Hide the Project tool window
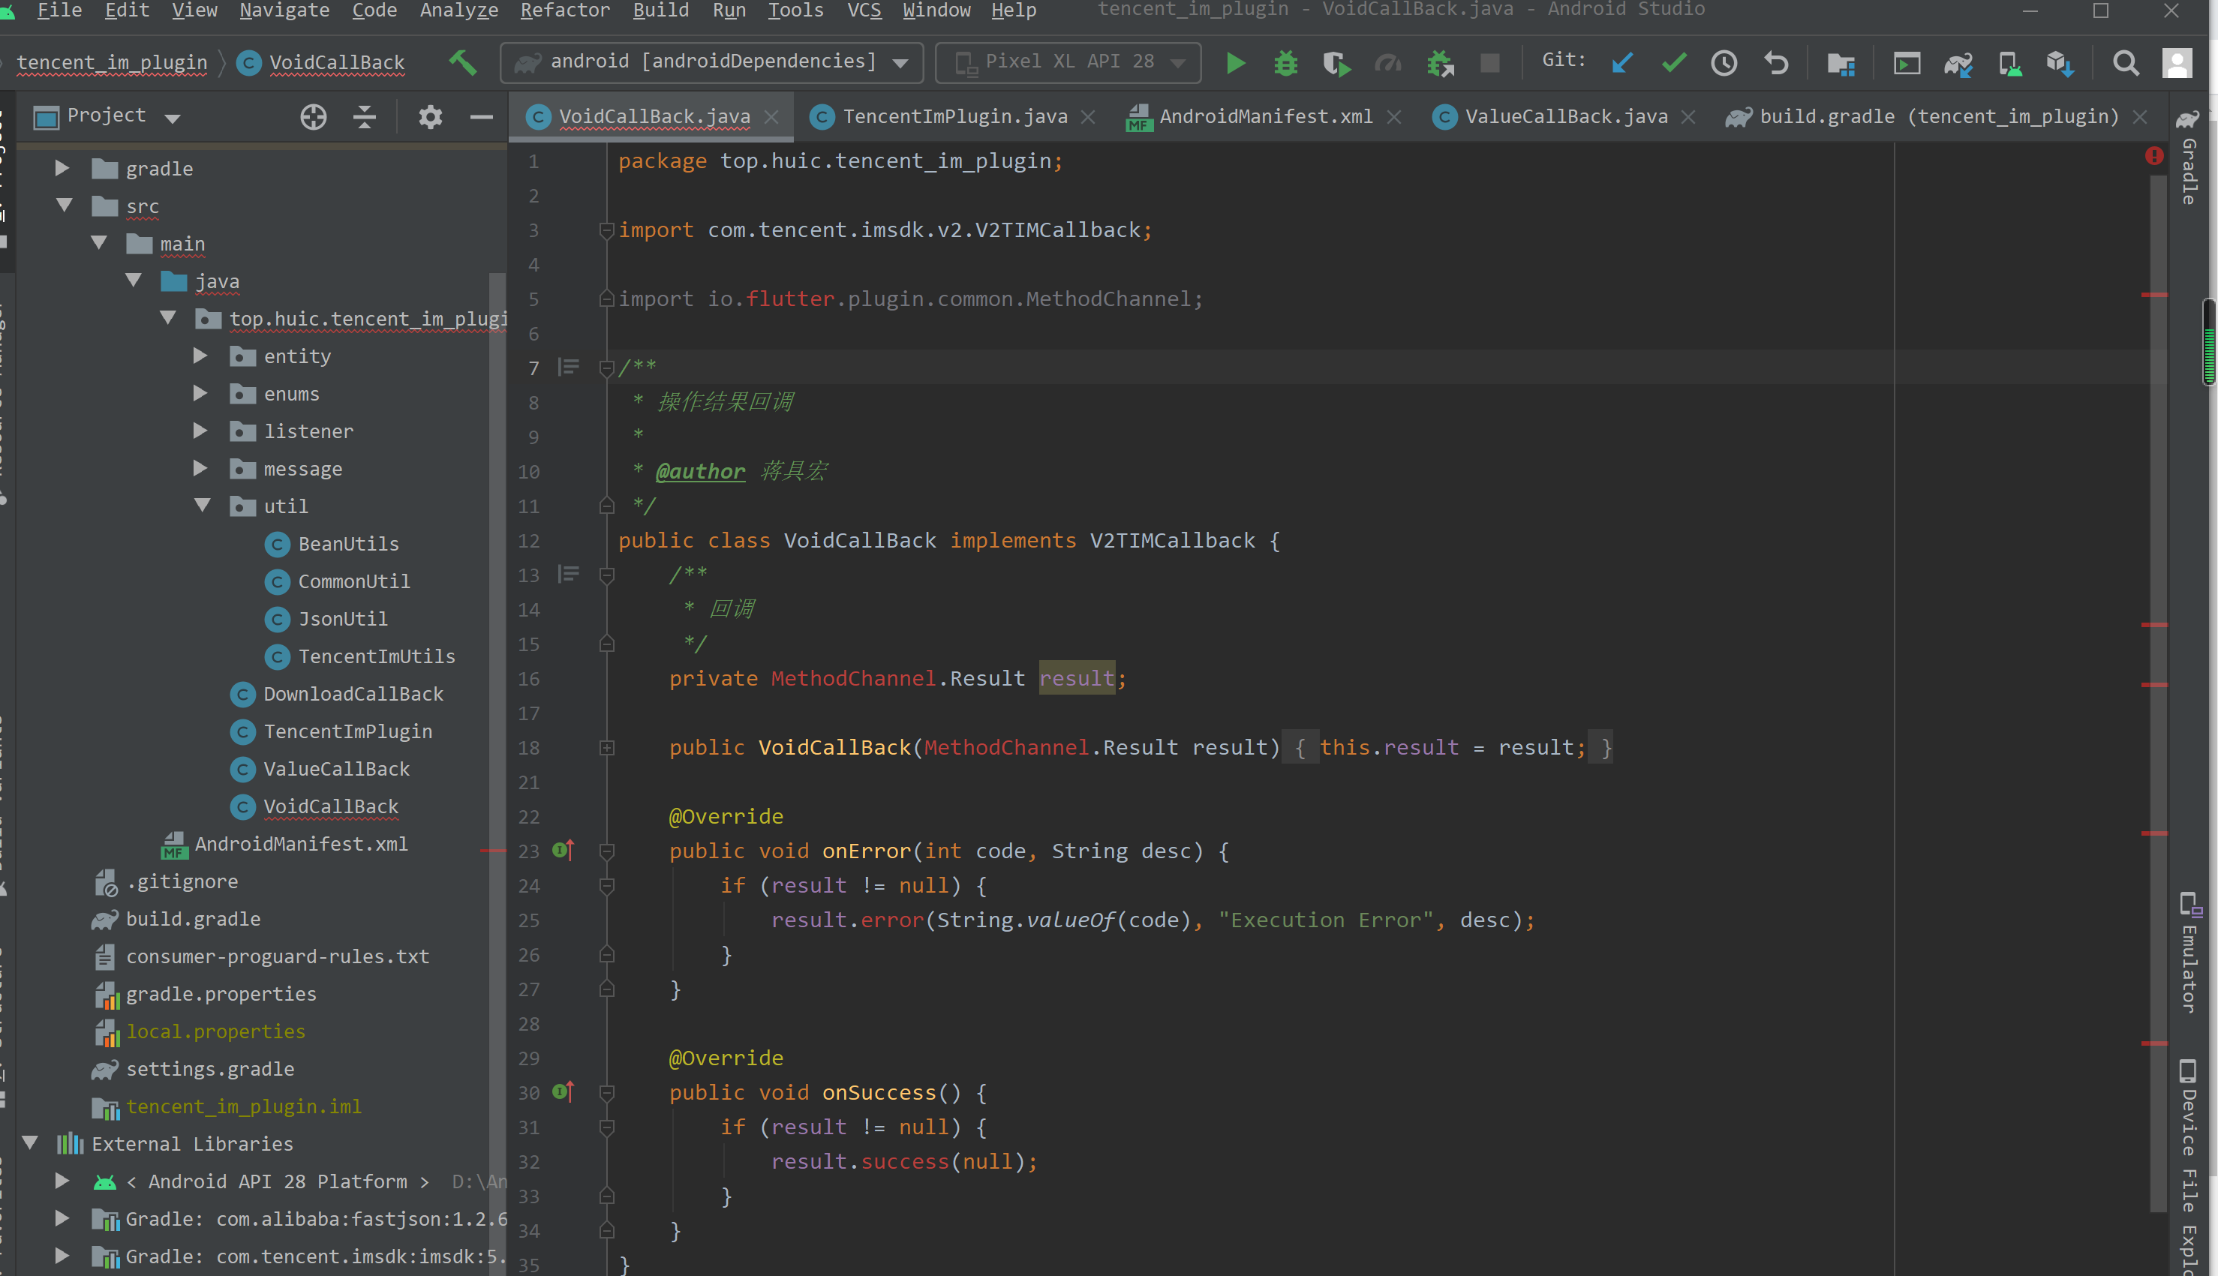Viewport: 2218px width, 1276px height. 480,116
